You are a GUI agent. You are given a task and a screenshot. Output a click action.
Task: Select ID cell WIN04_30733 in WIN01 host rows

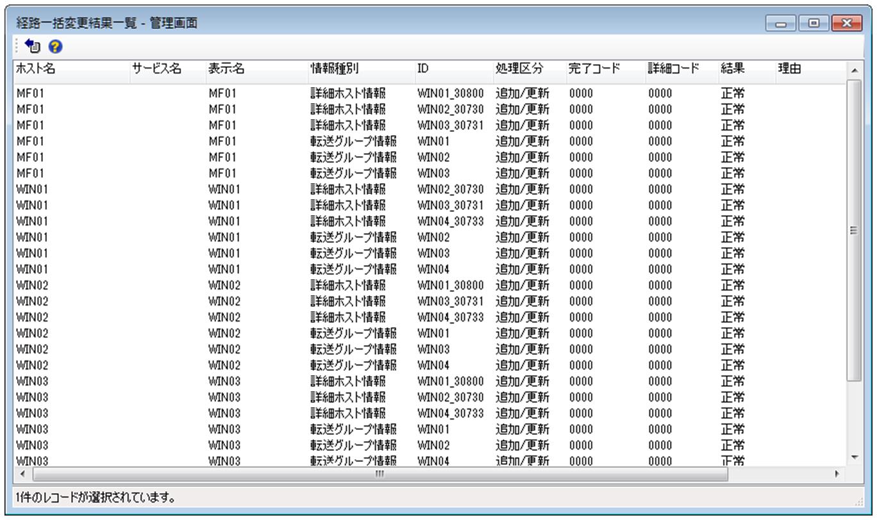(450, 221)
